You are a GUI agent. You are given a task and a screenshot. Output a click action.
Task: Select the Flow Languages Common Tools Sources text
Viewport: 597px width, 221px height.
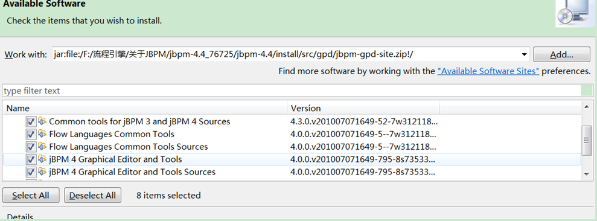pyautogui.click(x=129, y=147)
